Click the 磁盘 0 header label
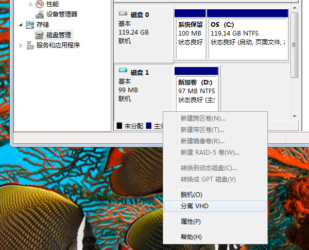 pyautogui.click(x=140, y=15)
